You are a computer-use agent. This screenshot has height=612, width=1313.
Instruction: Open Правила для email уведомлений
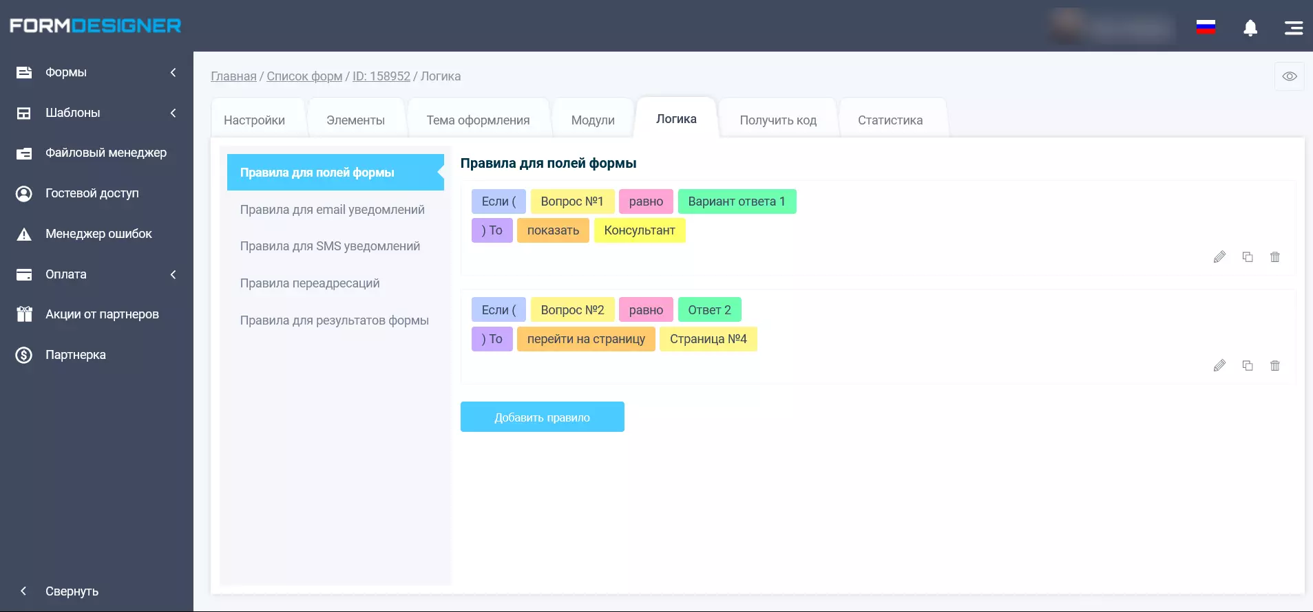[x=333, y=210]
